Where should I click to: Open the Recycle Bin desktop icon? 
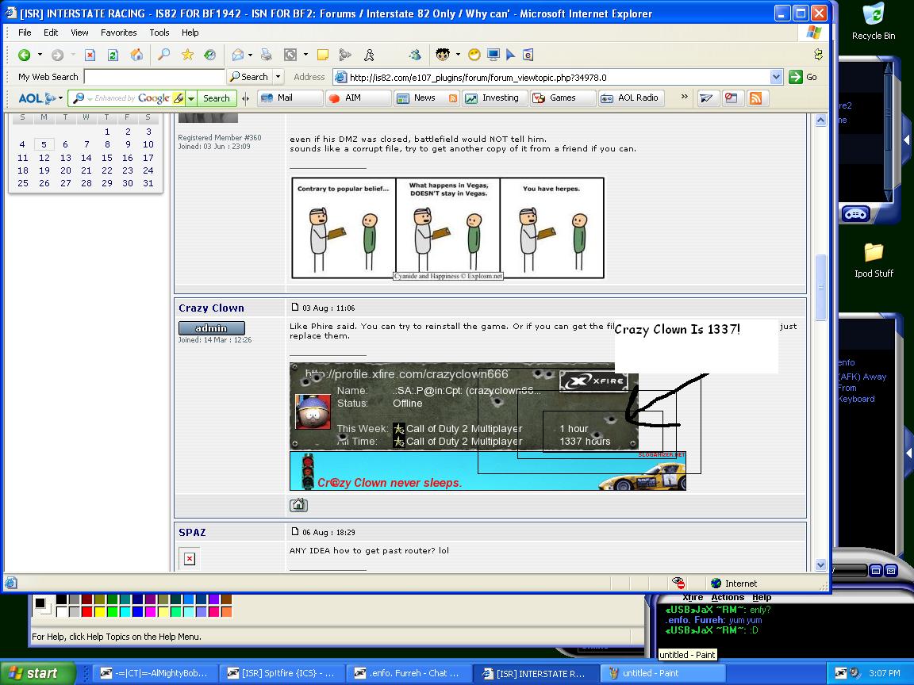pyautogui.click(x=874, y=21)
